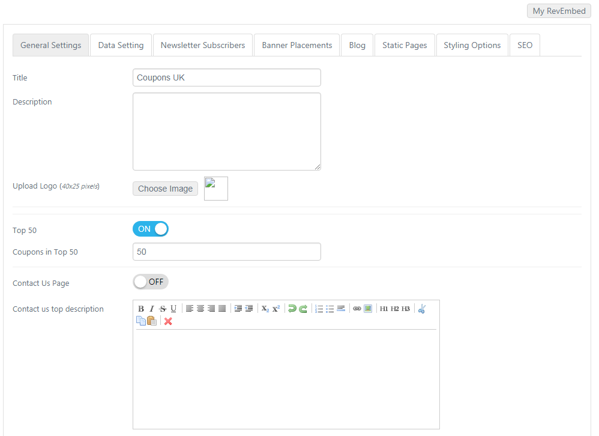Viewport: 599px width, 436px height.
Task: Insert a bulleted list
Action: pos(330,309)
